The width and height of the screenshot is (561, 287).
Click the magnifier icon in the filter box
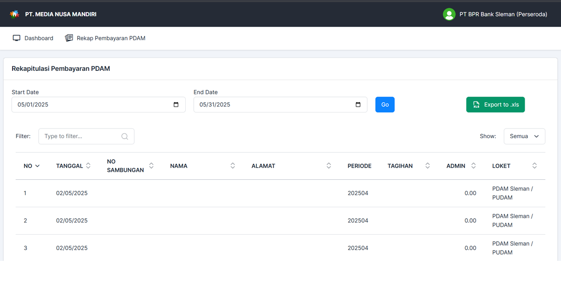point(124,136)
